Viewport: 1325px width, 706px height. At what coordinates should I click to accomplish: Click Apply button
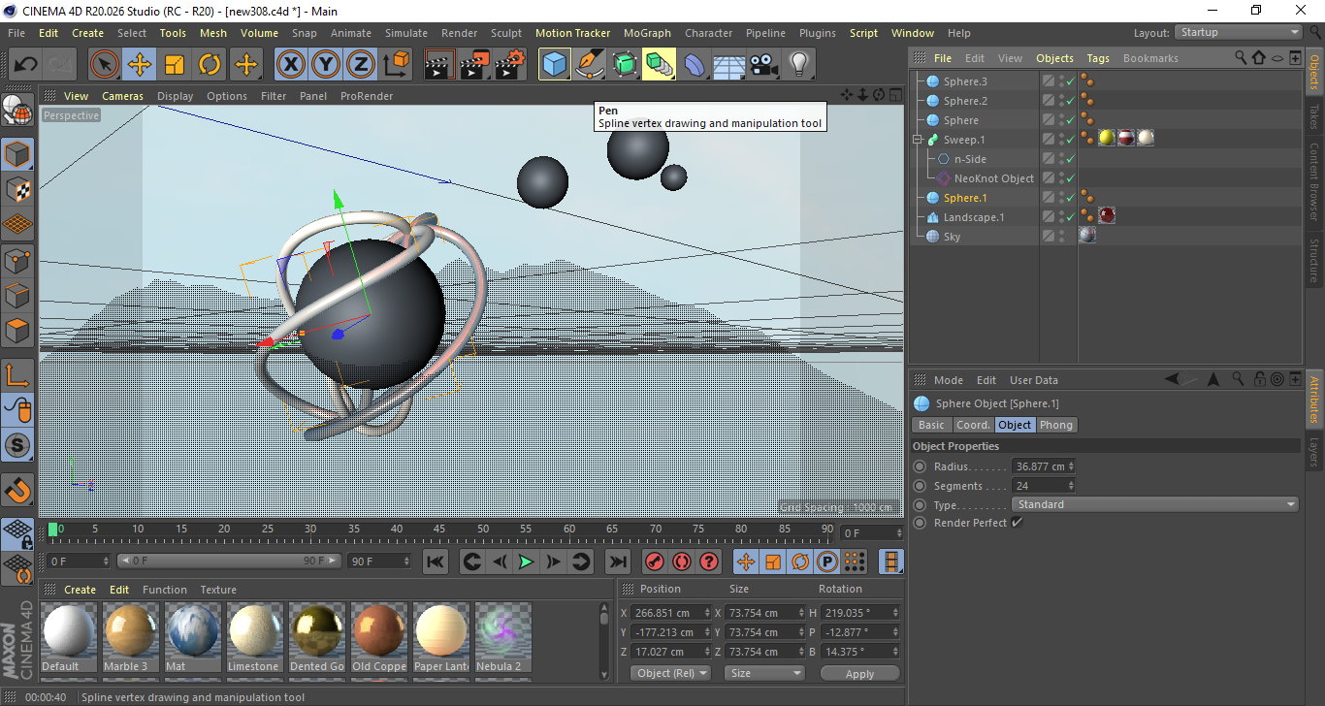click(x=859, y=673)
